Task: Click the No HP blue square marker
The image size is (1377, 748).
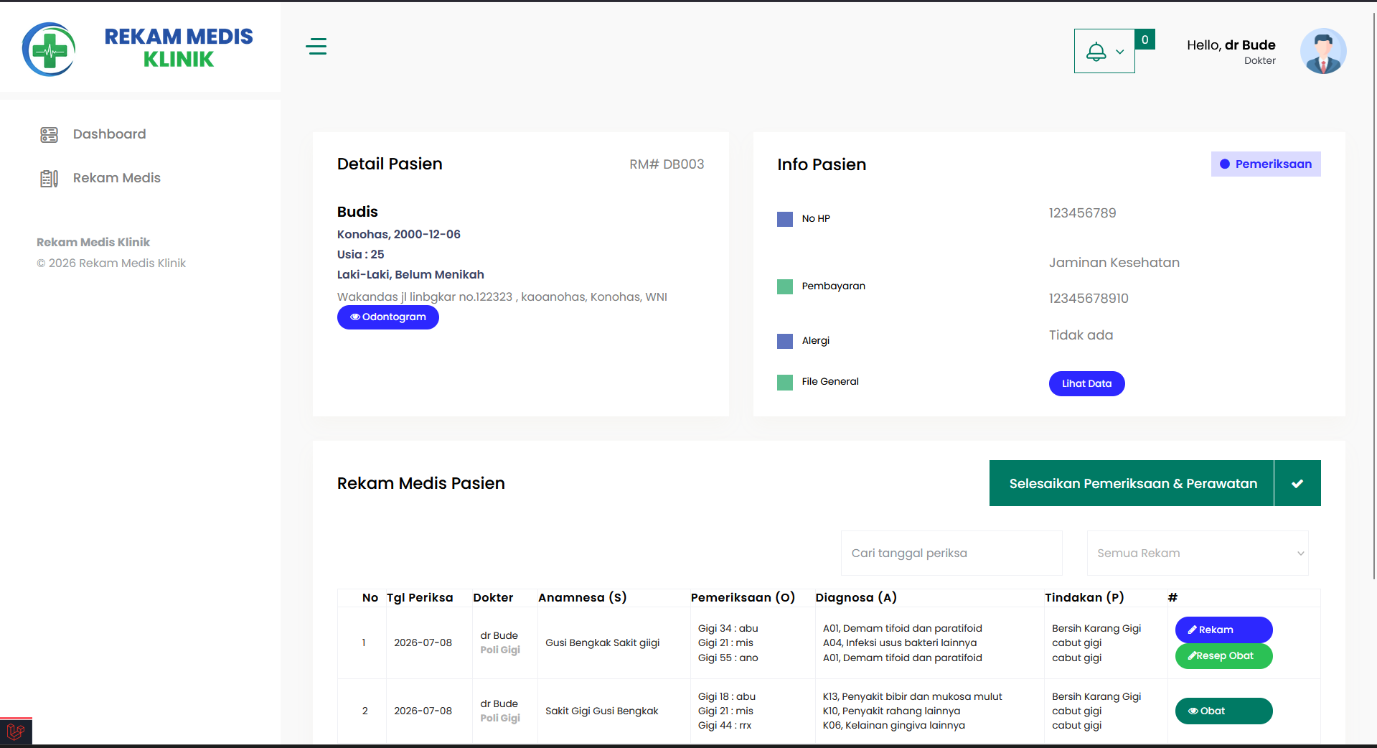Action: pyautogui.click(x=784, y=219)
